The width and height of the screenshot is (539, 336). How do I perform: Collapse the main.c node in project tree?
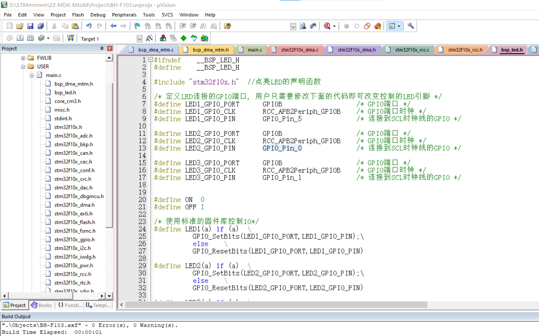[x=32, y=75]
